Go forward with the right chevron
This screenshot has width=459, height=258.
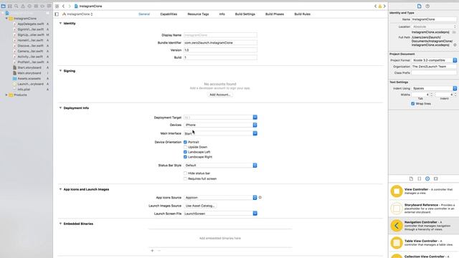[70, 6]
